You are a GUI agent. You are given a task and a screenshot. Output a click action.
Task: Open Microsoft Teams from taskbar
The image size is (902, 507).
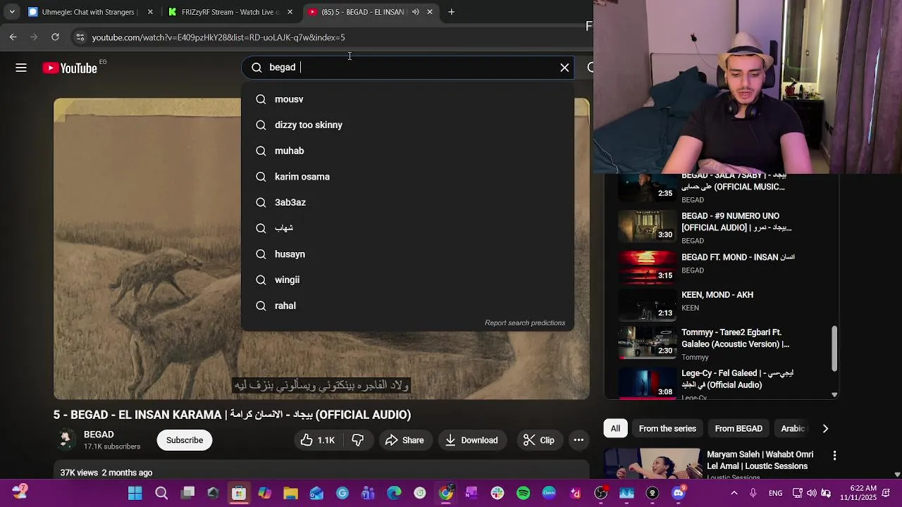(x=368, y=493)
